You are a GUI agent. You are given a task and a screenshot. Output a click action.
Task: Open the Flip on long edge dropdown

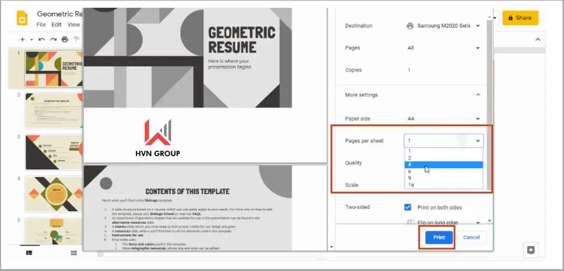[444, 222]
